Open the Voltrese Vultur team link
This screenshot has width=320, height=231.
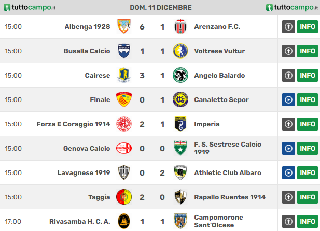219,51
